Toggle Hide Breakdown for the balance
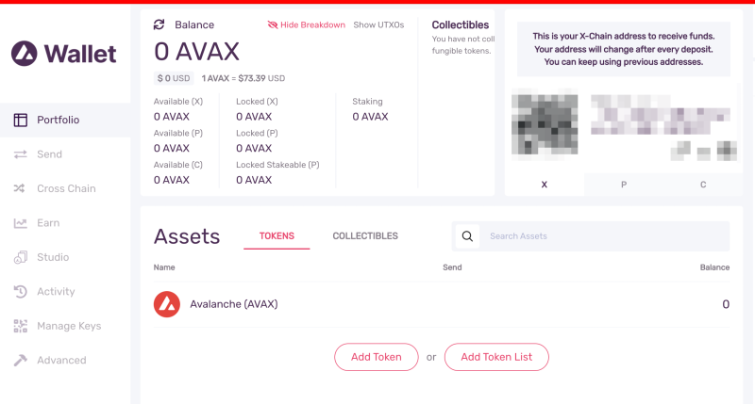Viewport: 755px width, 404px height. click(306, 25)
